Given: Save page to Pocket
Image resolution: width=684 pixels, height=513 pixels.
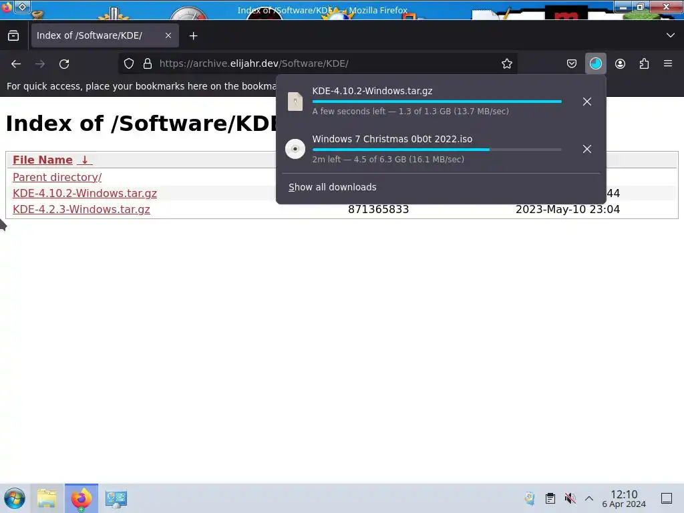Looking at the screenshot, I should coord(572,63).
